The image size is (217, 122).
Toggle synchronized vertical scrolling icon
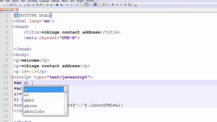(77, 5)
